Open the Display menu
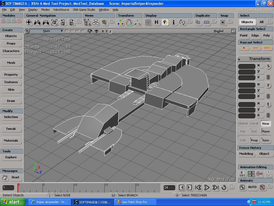This screenshot has height=206, width=274. [33, 10]
